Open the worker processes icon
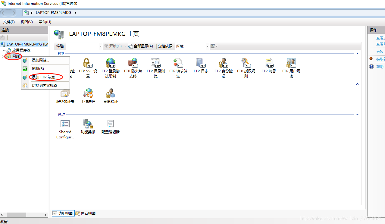This screenshot has width=385, height=224. pyautogui.click(x=88, y=96)
